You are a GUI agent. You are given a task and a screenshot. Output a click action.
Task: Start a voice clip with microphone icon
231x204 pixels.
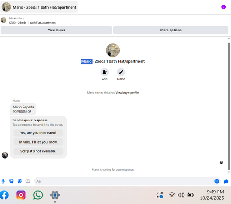(x=3, y=181)
